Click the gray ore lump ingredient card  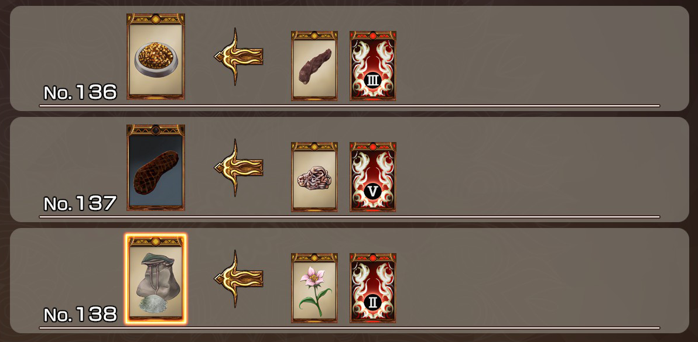(x=314, y=177)
